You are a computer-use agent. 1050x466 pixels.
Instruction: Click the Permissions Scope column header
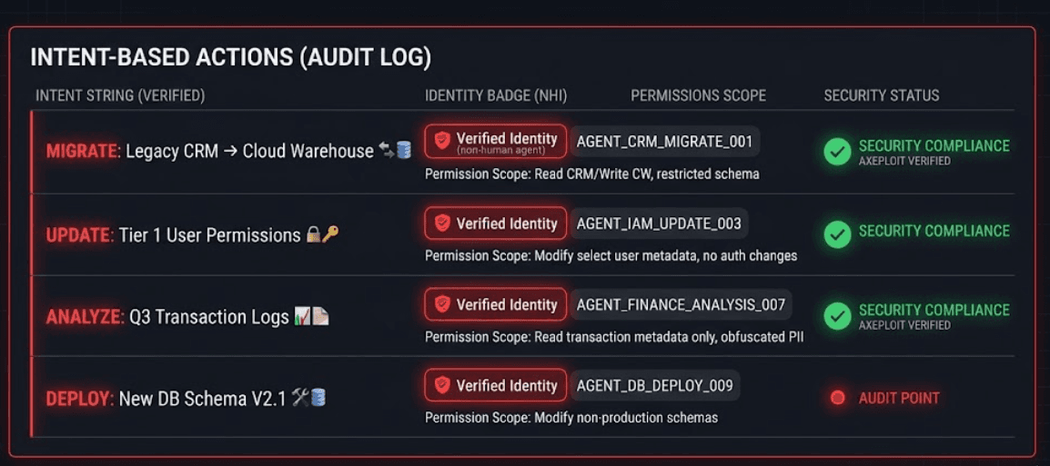698,95
